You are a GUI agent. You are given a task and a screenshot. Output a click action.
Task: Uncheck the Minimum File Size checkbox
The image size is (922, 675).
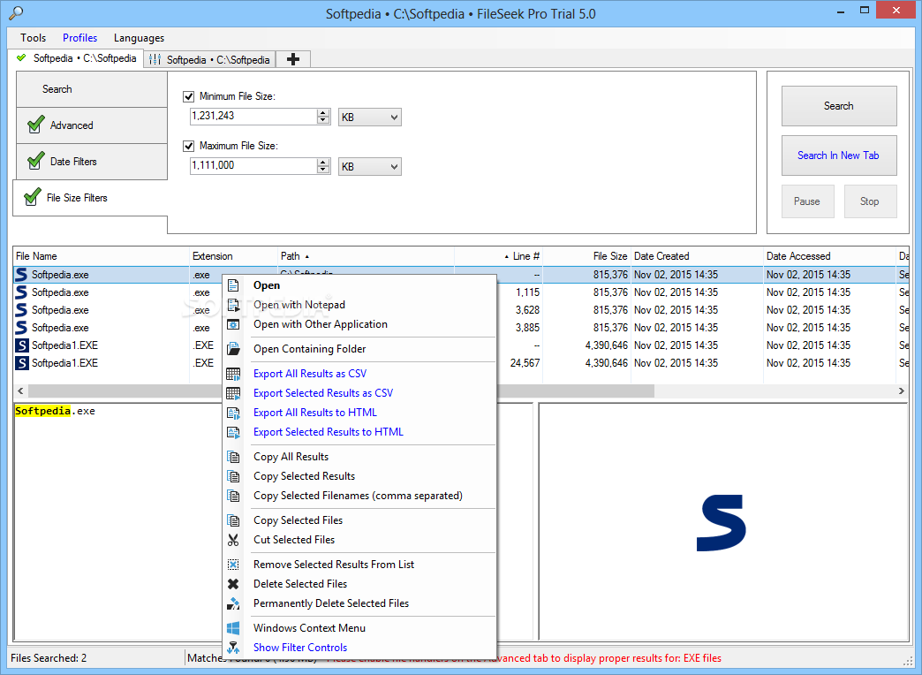point(189,96)
